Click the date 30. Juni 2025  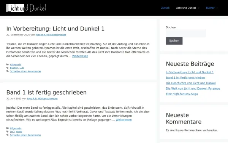pos(14,98)
